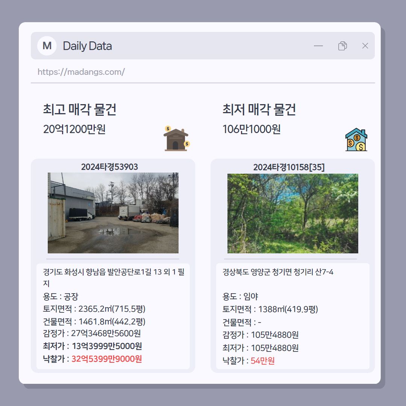406x406 pixels.
Task: Select case number 2024타경10158[35]
Action: point(289,167)
